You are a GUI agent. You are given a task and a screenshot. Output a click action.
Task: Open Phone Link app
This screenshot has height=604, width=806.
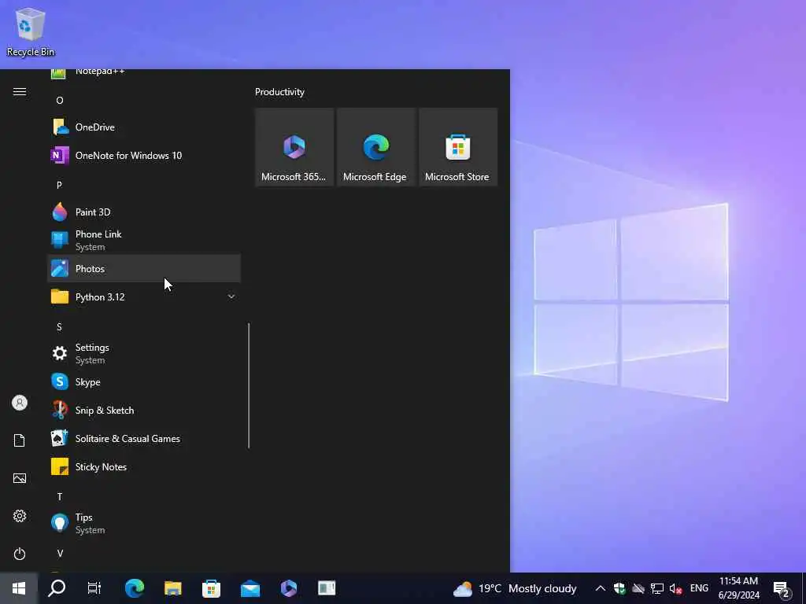[x=144, y=240]
